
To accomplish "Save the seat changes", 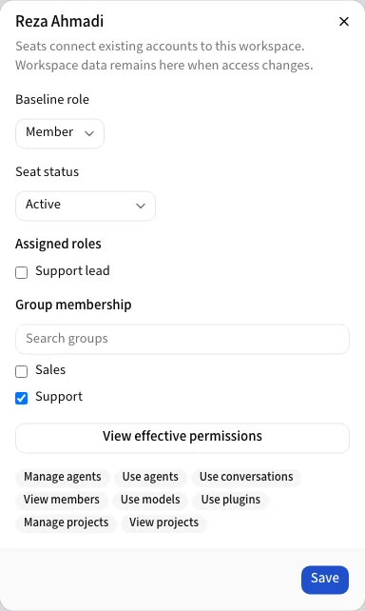I will [325, 580].
